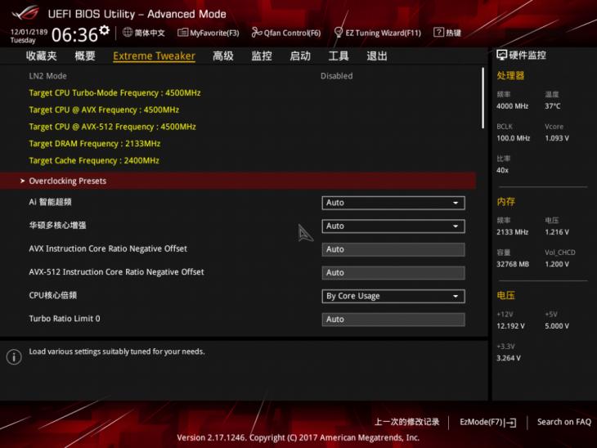The width and height of the screenshot is (597, 448).
Task: Click Target CPU @ AVX-512 Frequency line
Action: coord(112,127)
